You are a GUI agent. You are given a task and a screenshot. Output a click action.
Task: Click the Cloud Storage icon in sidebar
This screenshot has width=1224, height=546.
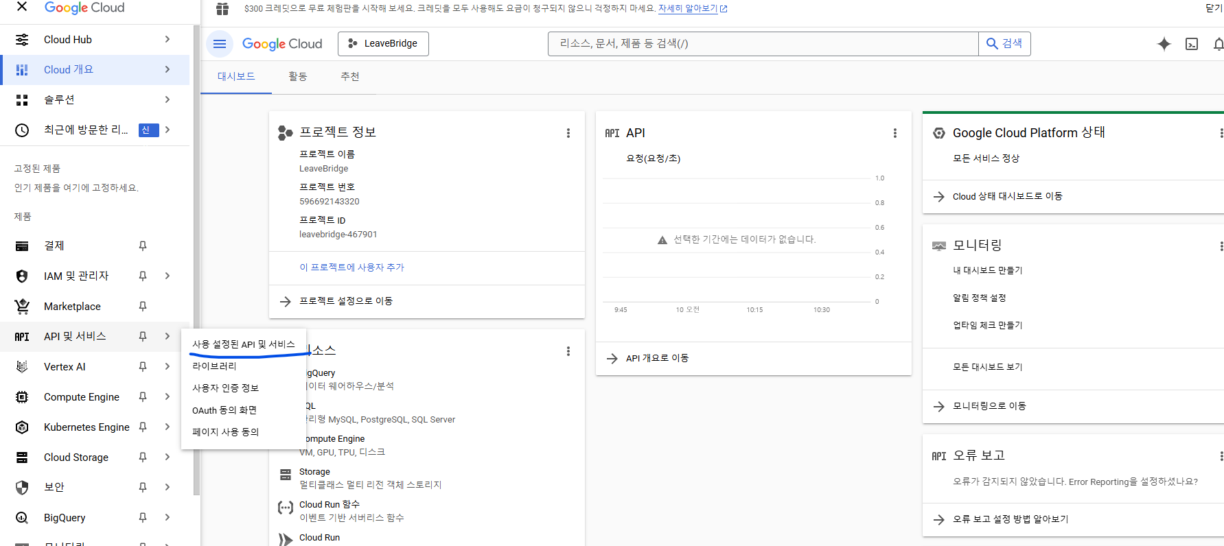22,458
